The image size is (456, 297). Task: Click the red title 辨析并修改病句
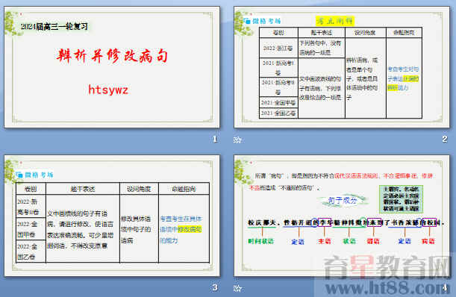(x=112, y=55)
